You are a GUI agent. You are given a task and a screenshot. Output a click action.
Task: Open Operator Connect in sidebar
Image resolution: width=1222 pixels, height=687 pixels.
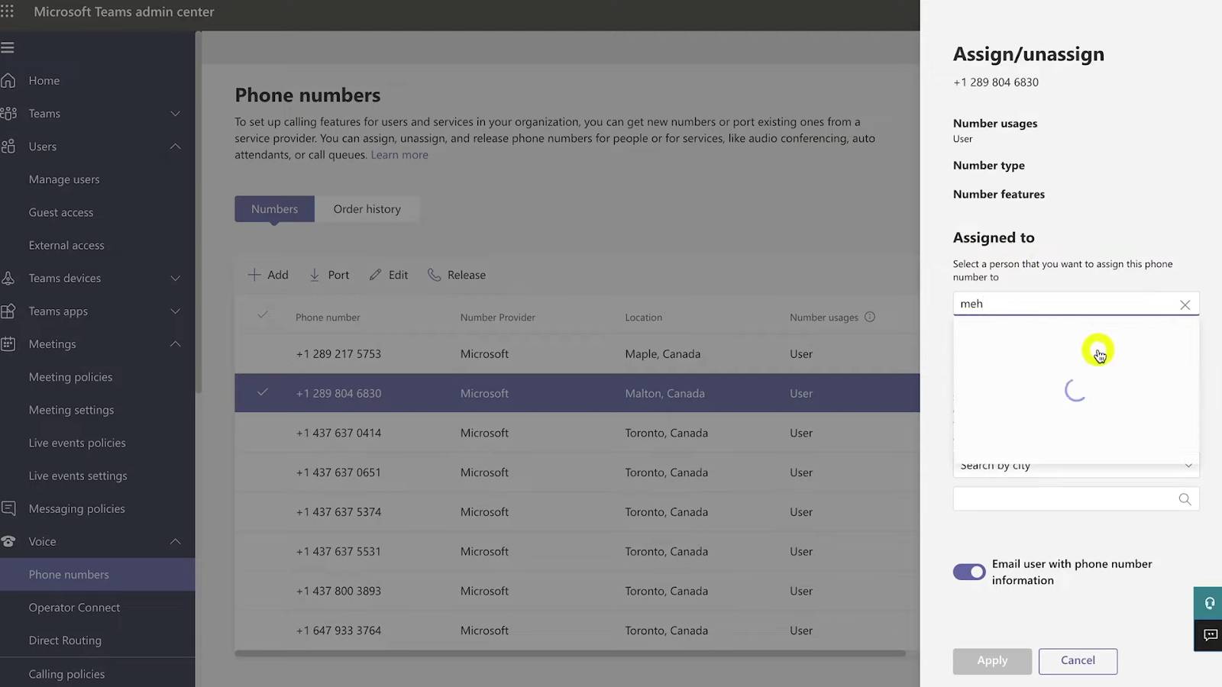tap(74, 608)
